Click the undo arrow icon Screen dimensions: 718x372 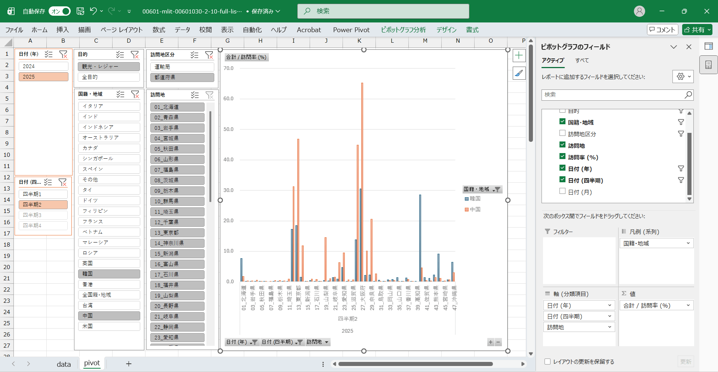tap(93, 11)
